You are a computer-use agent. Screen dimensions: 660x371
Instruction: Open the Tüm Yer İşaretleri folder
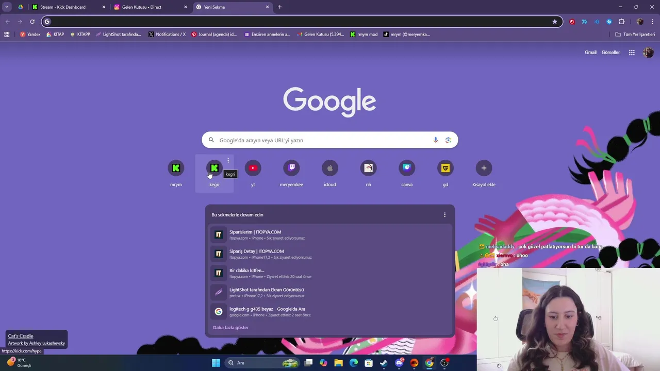coord(635,35)
